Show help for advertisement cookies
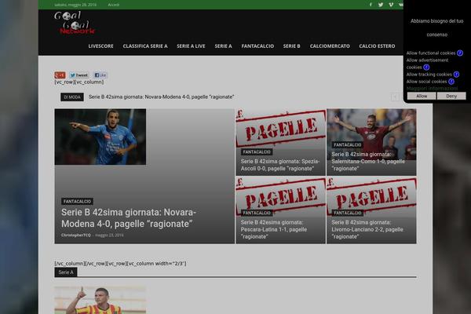Image resolution: width=471 pixels, height=314 pixels. (426, 67)
